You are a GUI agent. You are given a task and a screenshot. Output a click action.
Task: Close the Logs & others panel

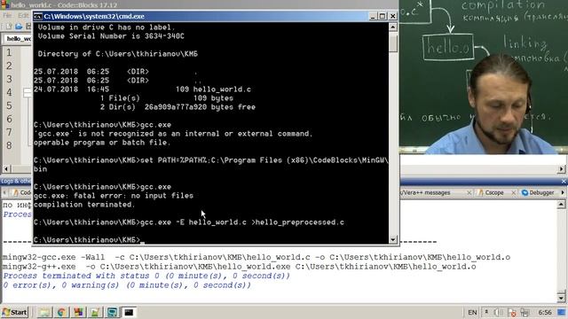(x=564, y=181)
